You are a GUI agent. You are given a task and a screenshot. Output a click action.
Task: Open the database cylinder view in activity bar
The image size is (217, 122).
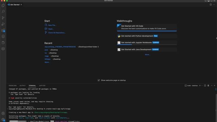click(x=3, y=37)
